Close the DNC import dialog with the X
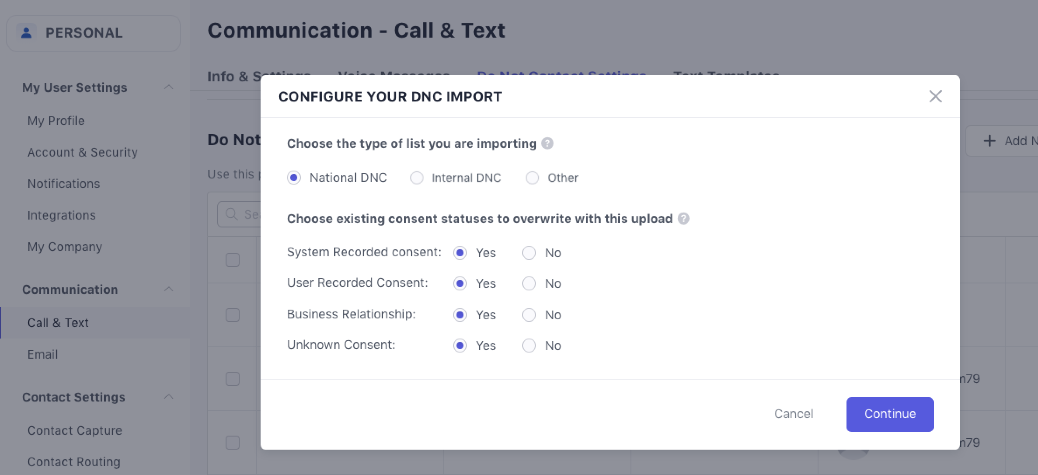1038x475 pixels. point(935,96)
